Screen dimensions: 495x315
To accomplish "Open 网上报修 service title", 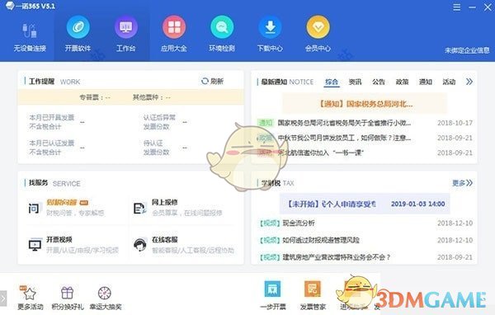I will click(165, 202).
